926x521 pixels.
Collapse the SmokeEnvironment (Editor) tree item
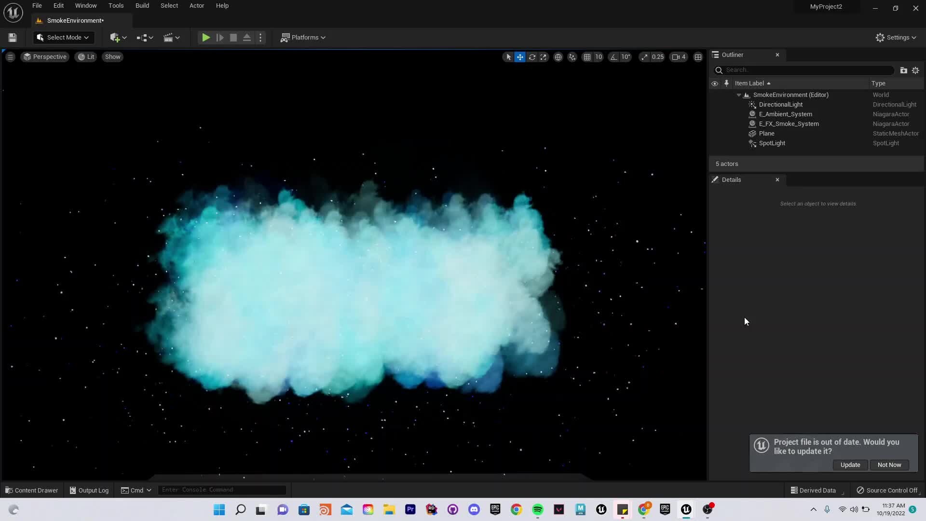coord(739,95)
